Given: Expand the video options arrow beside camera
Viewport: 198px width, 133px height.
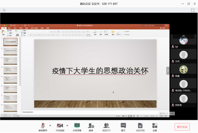Looking at the screenshot, I should click(67, 125).
